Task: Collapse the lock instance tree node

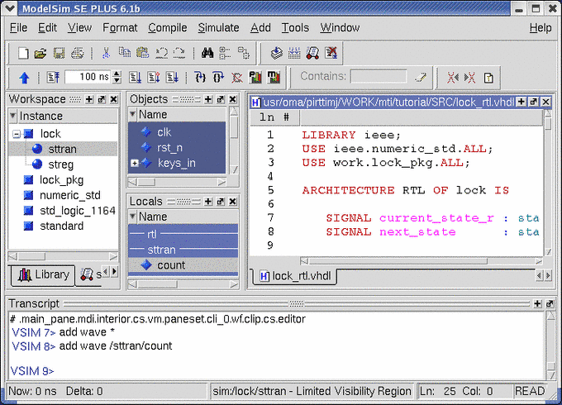Action: coord(17,134)
